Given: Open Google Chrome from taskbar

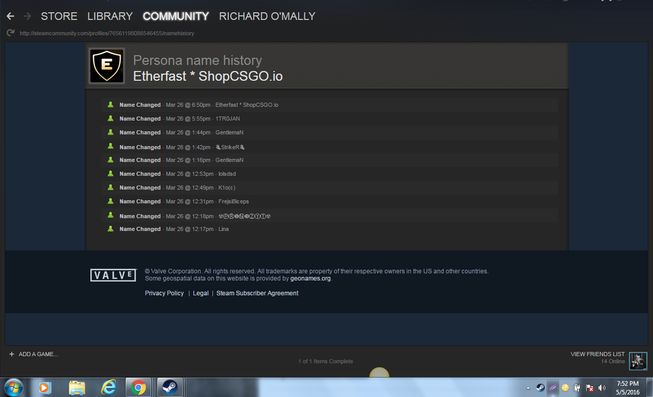Looking at the screenshot, I should coord(138,388).
